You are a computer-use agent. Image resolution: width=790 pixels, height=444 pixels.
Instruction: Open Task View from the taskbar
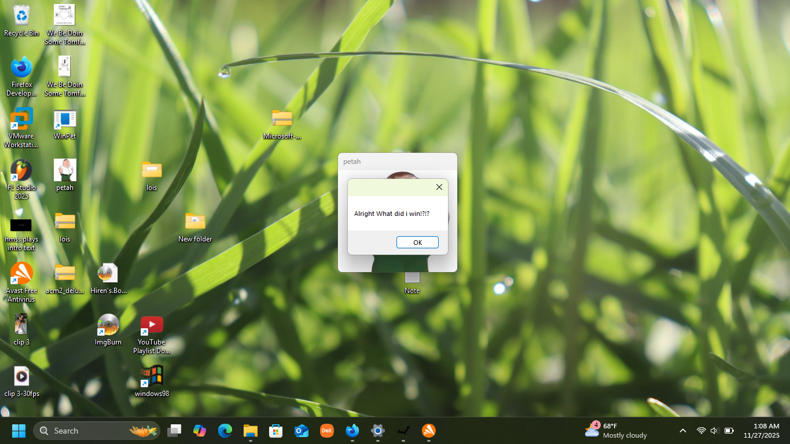point(174,431)
